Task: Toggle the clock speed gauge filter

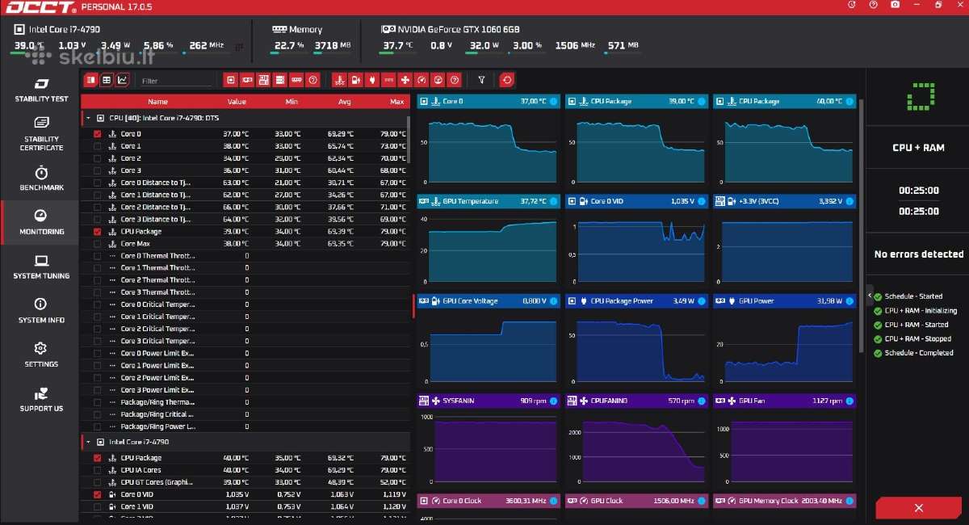Action: pos(422,80)
